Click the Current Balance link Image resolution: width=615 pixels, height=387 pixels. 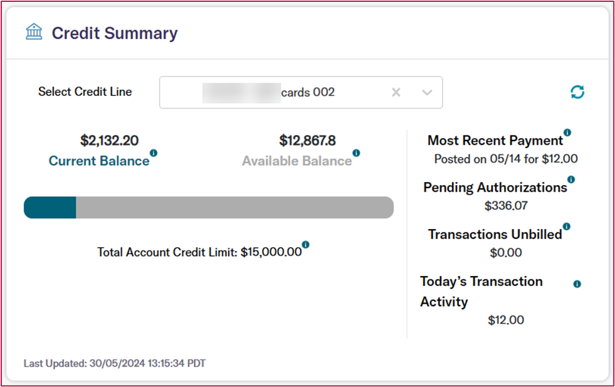(x=99, y=161)
